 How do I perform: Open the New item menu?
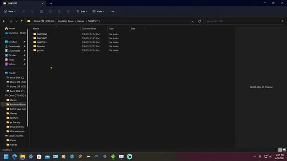10,11
